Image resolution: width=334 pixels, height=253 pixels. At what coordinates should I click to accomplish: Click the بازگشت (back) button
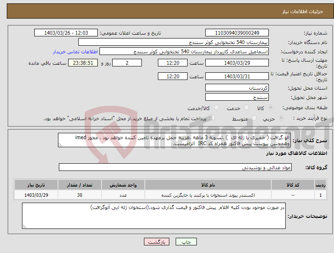pos(157,242)
